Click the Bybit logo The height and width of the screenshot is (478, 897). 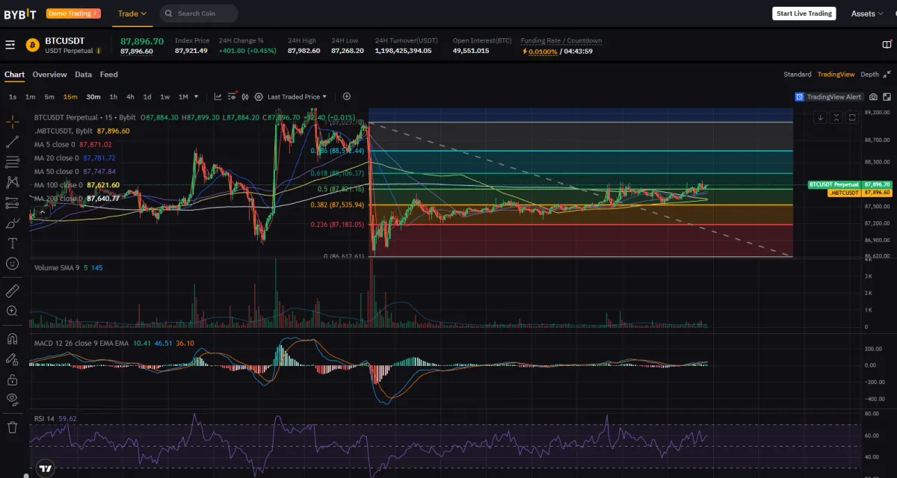click(20, 13)
